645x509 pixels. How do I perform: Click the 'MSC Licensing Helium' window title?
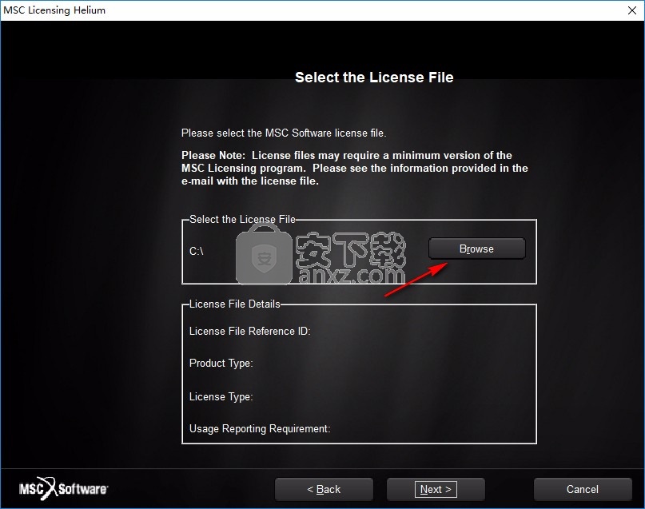[x=54, y=10]
